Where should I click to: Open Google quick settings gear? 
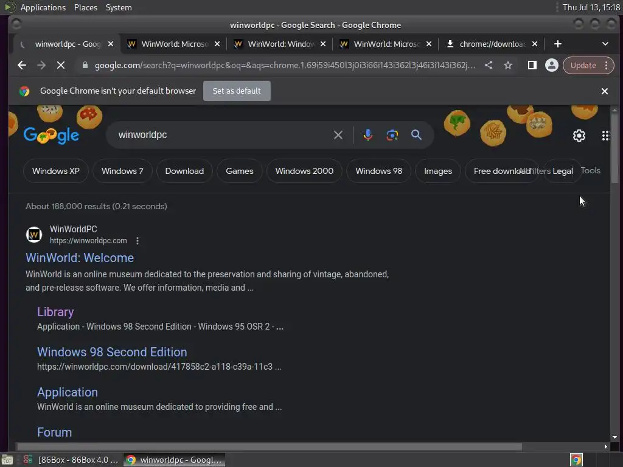click(x=579, y=136)
